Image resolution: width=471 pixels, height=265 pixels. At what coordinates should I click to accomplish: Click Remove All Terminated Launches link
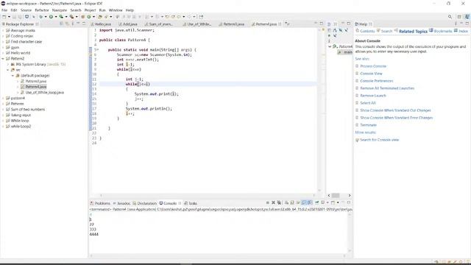(x=387, y=88)
